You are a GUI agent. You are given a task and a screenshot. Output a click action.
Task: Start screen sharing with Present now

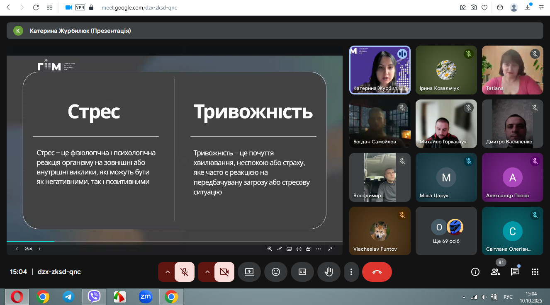coord(249,272)
